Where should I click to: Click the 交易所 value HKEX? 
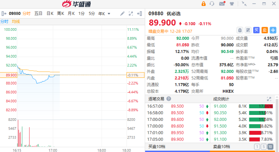point(228,91)
